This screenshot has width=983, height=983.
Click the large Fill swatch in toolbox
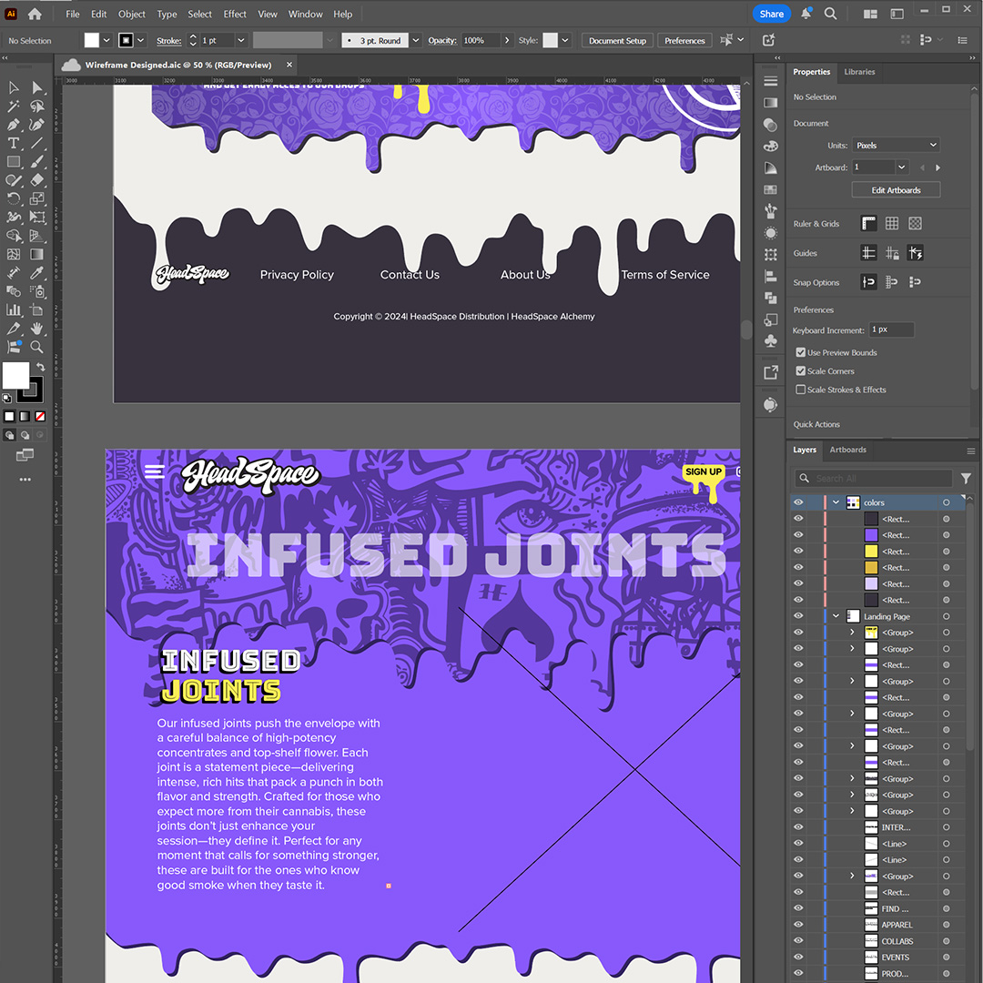click(x=15, y=375)
